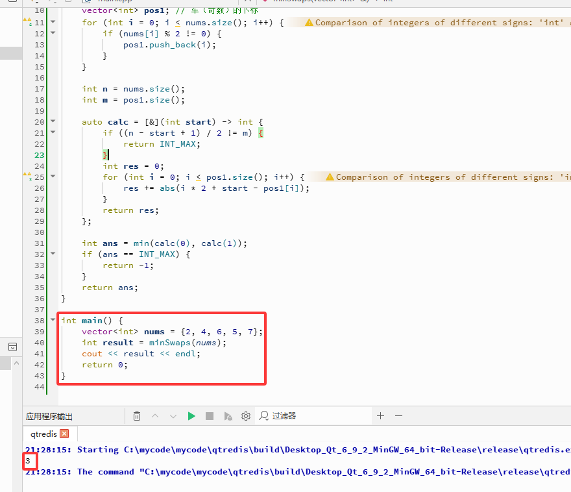The image size is (571, 492).
Task: Click the output value 3 in console
Action: (28, 461)
